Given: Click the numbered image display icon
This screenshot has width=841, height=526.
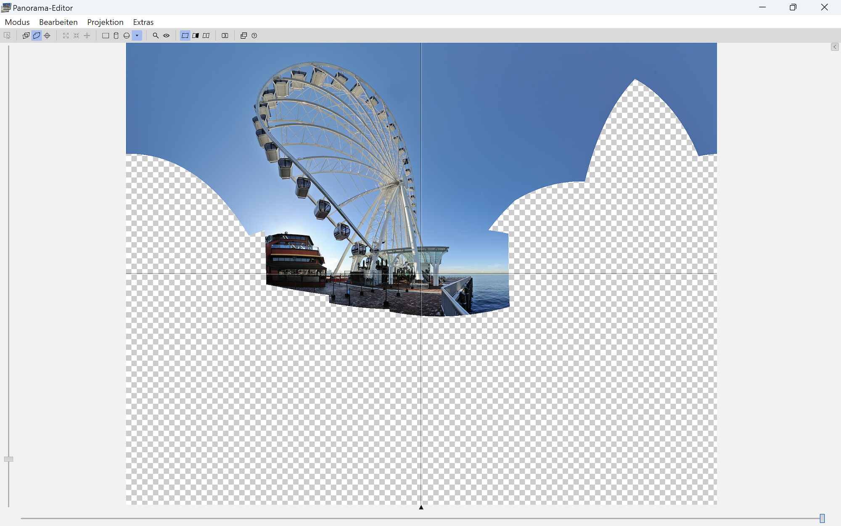Looking at the screenshot, I should click(x=225, y=36).
